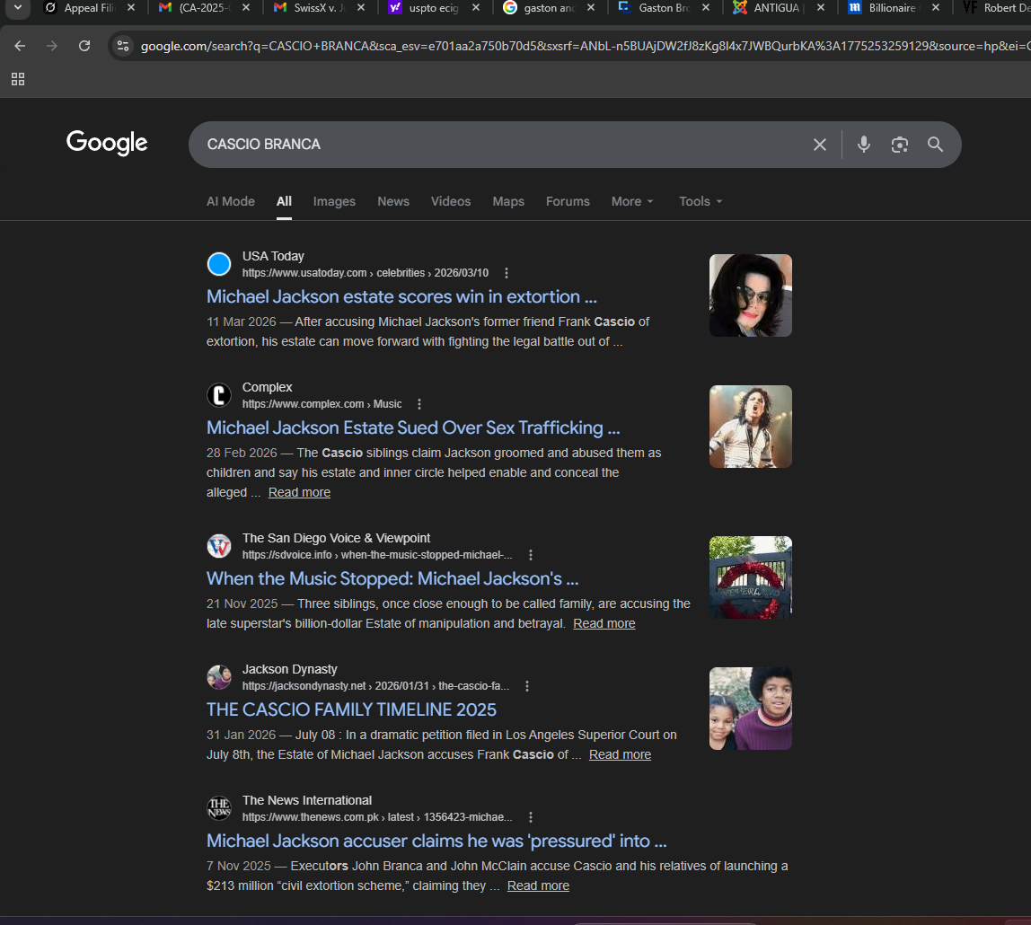This screenshot has height=925, width=1031.
Task: View site information icon in address bar
Action: pyautogui.click(x=123, y=46)
